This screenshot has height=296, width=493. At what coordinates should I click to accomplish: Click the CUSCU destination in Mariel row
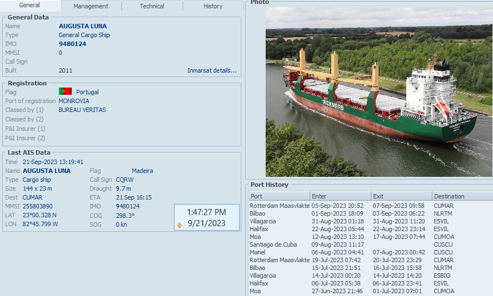pos(443,252)
